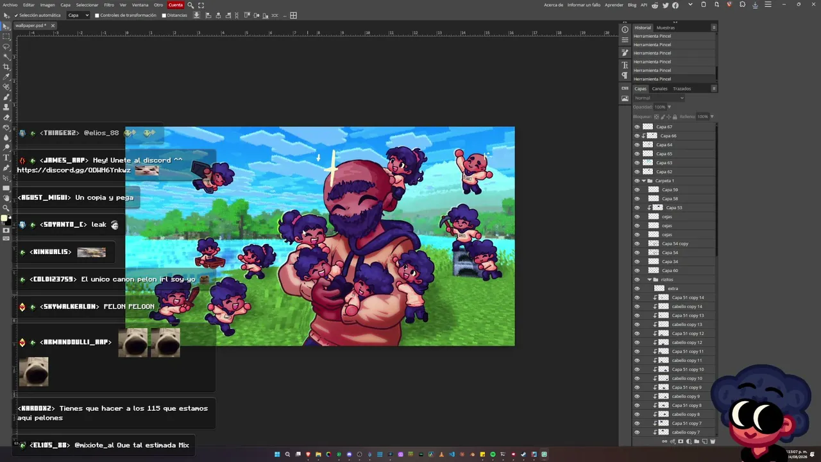Click the download/export icon in the options bar
Screen dimensions: 821x462
click(196, 15)
